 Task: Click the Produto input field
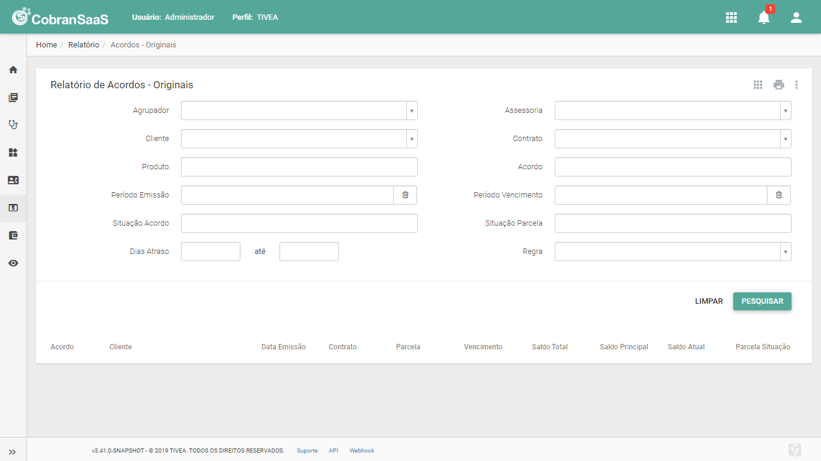tap(299, 167)
